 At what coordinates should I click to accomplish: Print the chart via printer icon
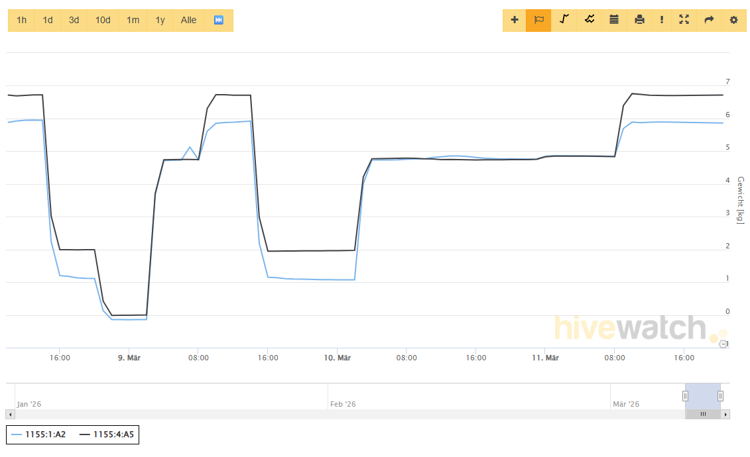tap(639, 20)
